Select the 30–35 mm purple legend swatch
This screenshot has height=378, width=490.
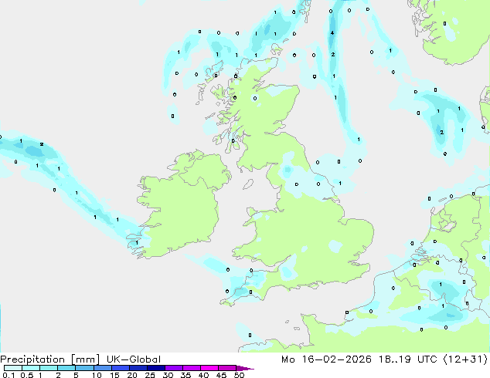pyautogui.click(x=174, y=368)
